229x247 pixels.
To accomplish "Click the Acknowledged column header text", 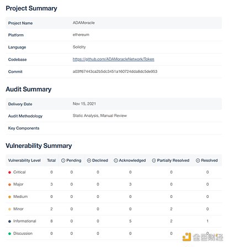I will coord(132,160).
